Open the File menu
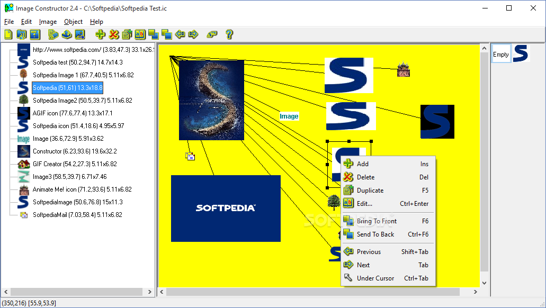Screen dimensions: 546x308 (x=9, y=22)
